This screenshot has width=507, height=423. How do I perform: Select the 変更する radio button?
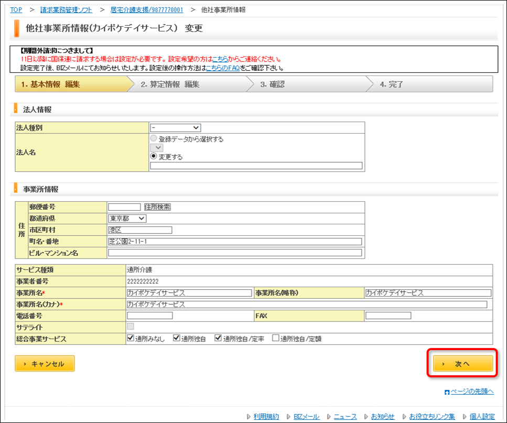[x=154, y=156]
